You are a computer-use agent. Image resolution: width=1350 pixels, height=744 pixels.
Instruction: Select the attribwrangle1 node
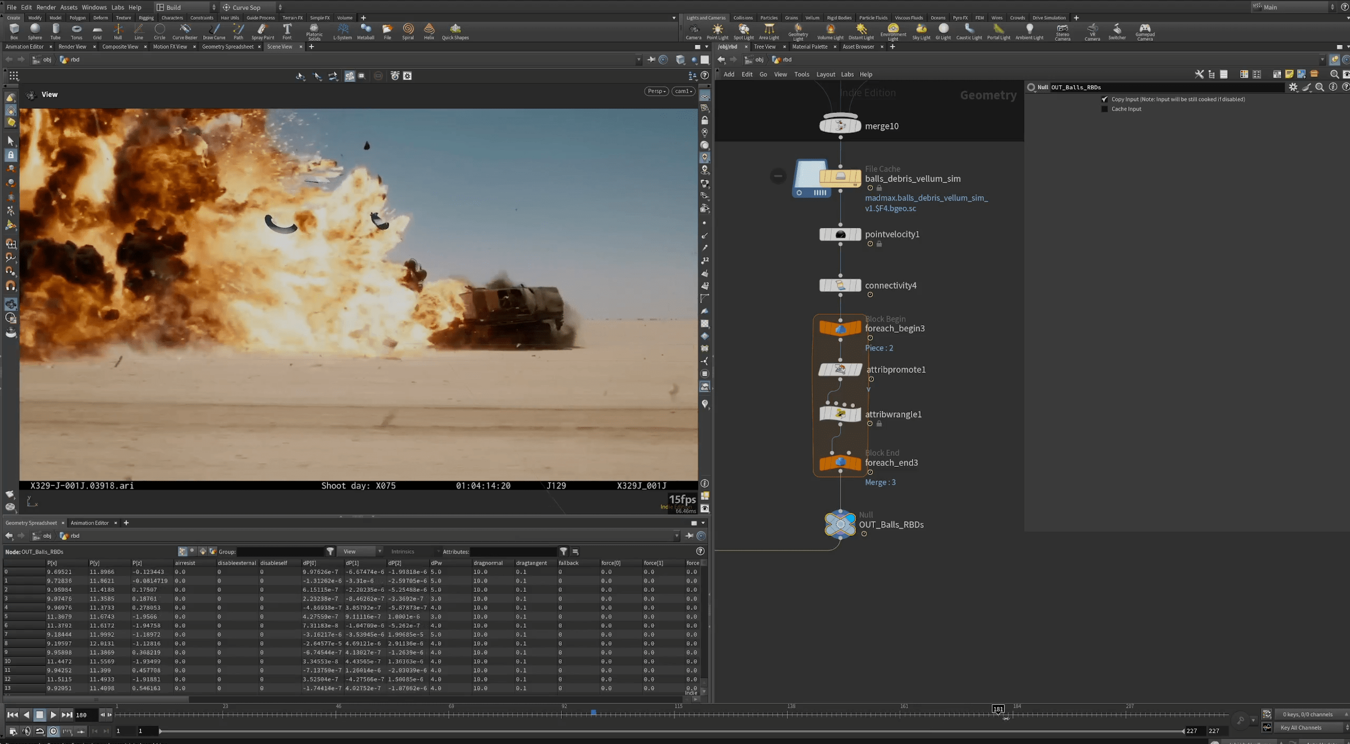tap(840, 414)
